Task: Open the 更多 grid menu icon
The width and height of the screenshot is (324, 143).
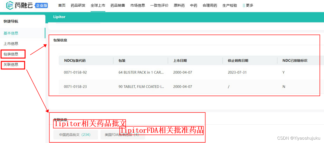Action: click(x=244, y=5)
